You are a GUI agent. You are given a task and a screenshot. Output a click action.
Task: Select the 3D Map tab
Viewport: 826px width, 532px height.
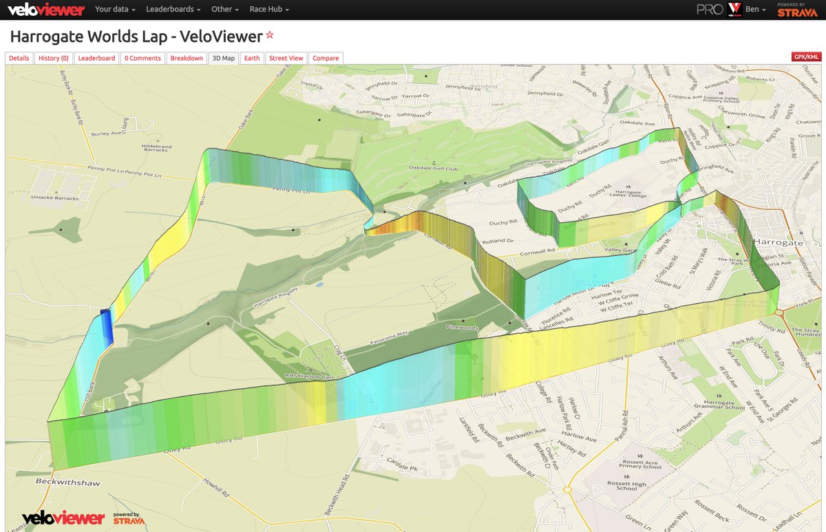pos(223,58)
